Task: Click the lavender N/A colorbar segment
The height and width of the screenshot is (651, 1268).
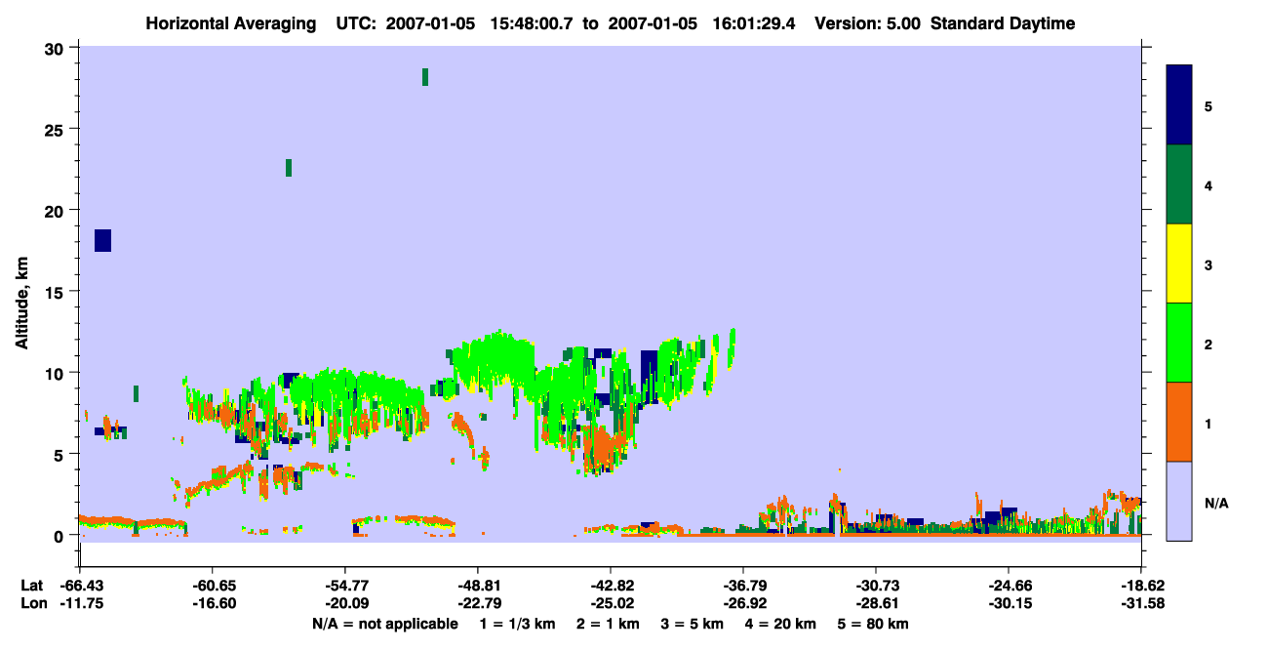Action: coord(1179,501)
